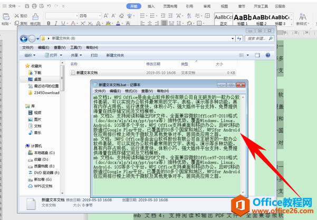Select 桌面 in the favorites sidebar

point(37,79)
